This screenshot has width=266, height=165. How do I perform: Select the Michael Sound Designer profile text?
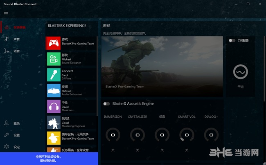tap(71, 61)
